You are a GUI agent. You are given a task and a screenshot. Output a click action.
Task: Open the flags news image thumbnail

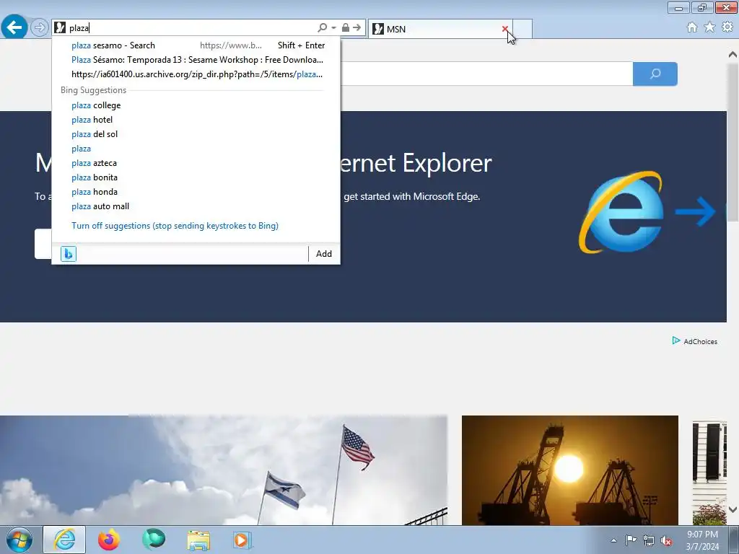pos(224,470)
